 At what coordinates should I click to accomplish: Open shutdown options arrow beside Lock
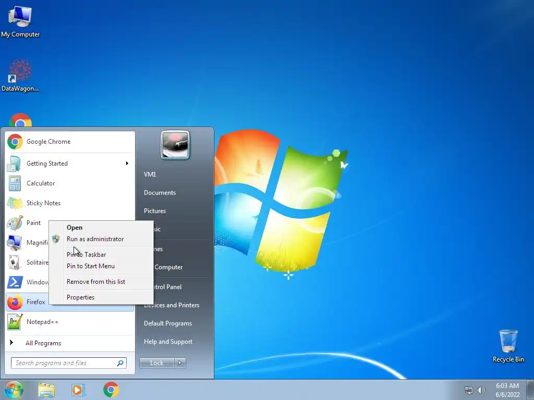[x=180, y=363]
